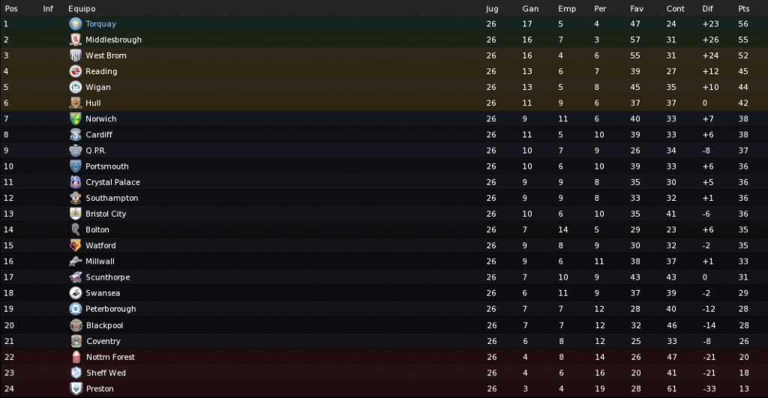Select the Millwall lion crest icon
Viewport: 768px width, 398px height.
76,262
